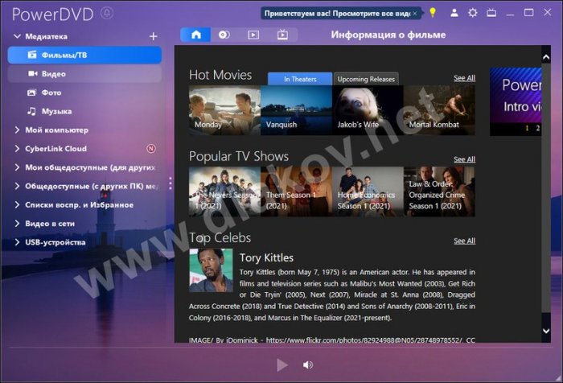This screenshot has height=383, width=563.
Task: Open settings gear in title bar
Action: tap(473, 13)
